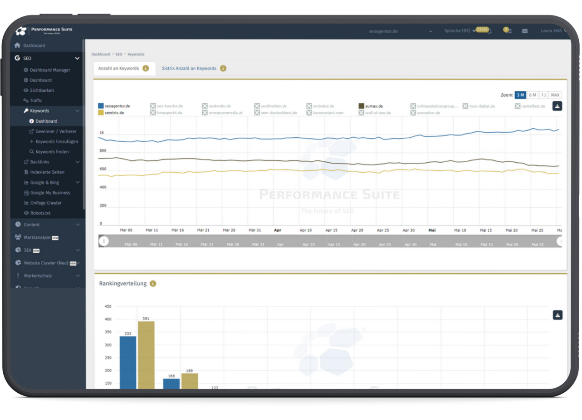
Task: Enable suchhelden.de series in legend
Action: pyautogui.click(x=271, y=106)
